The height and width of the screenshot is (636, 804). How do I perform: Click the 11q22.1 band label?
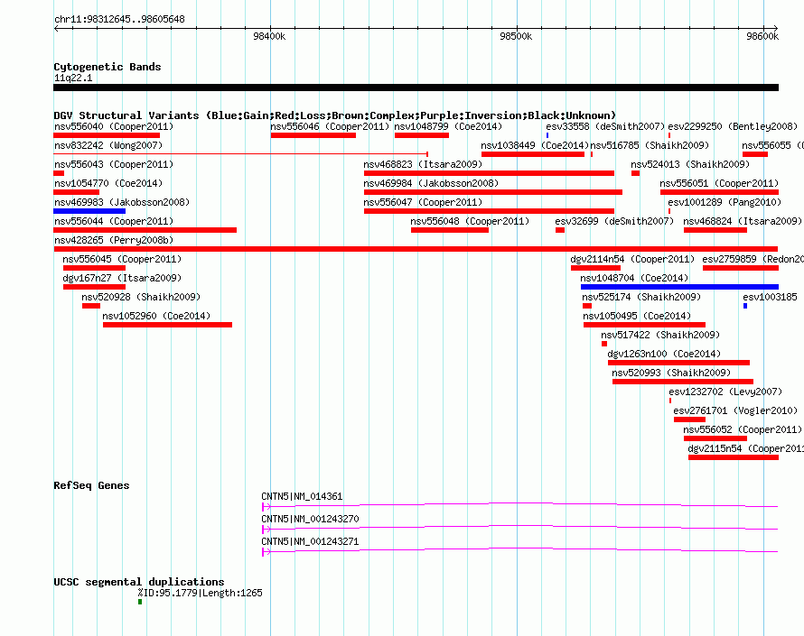point(73,78)
